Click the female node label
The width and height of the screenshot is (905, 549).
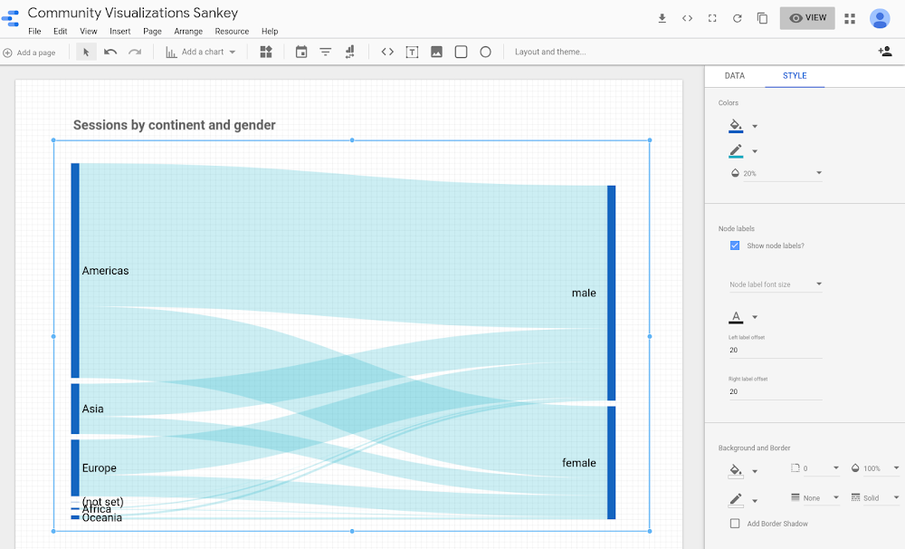pyautogui.click(x=579, y=463)
